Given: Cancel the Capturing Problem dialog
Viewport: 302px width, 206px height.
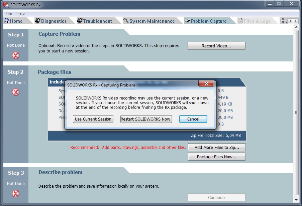Looking at the screenshot, I should [193, 119].
